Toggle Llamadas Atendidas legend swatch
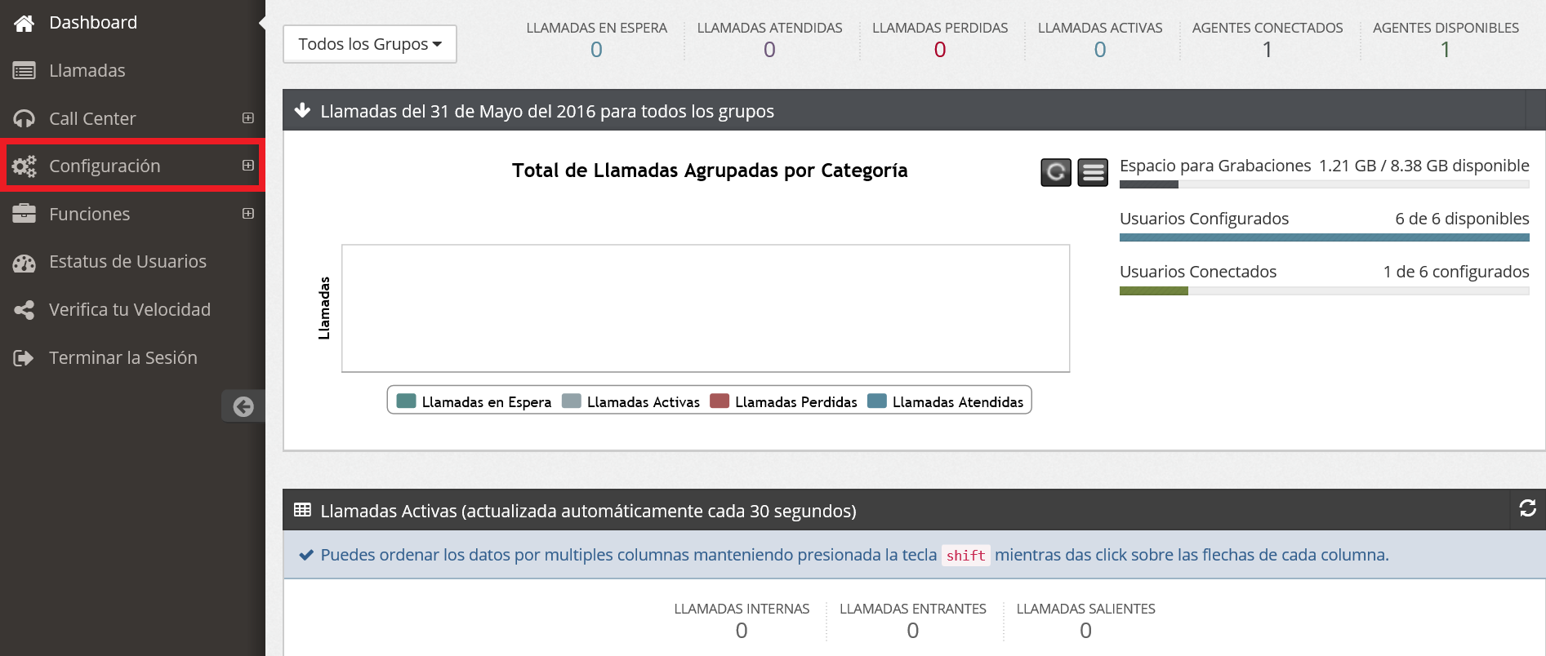This screenshot has height=656, width=1546. click(x=877, y=401)
